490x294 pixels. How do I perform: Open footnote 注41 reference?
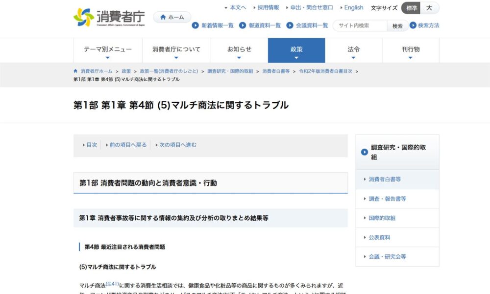[112, 284]
